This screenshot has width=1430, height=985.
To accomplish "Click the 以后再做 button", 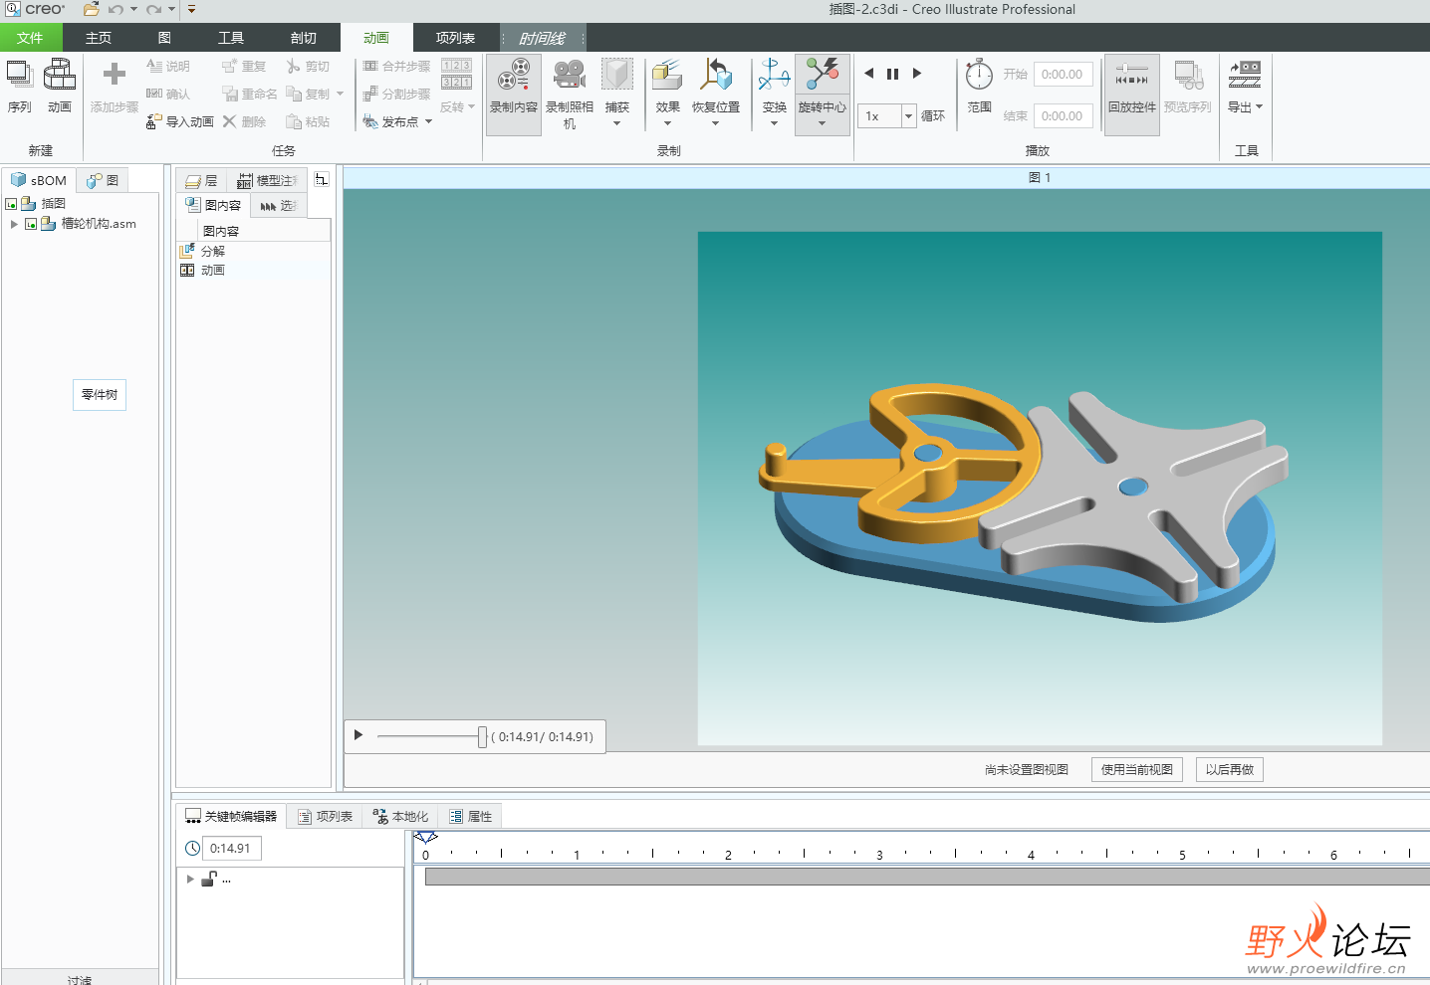I will pyautogui.click(x=1230, y=769).
